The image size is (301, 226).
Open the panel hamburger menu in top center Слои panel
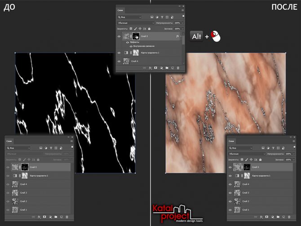pyautogui.click(x=182, y=10)
